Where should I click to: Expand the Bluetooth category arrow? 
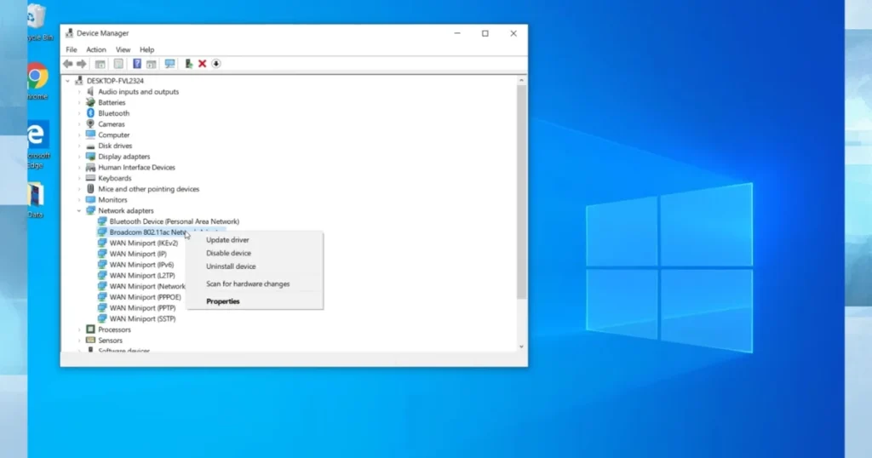point(79,113)
